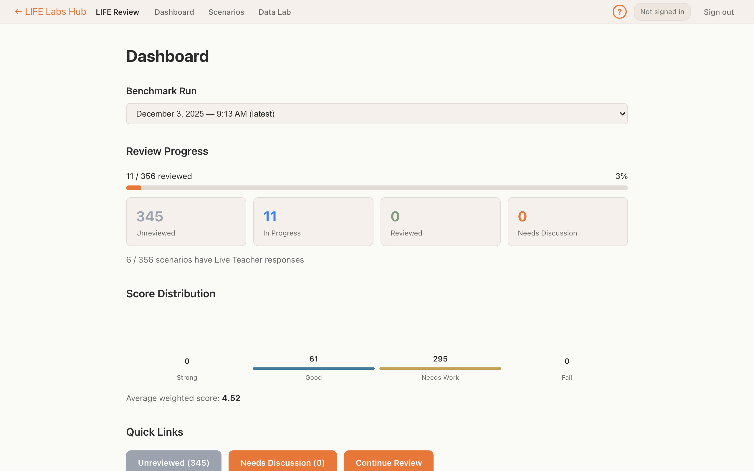Open the Dashboard nav tab
754x471 pixels.
click(x=174, y=12)
